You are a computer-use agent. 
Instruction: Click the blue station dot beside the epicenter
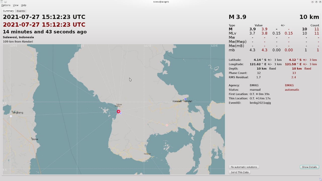tap(121, 113)
